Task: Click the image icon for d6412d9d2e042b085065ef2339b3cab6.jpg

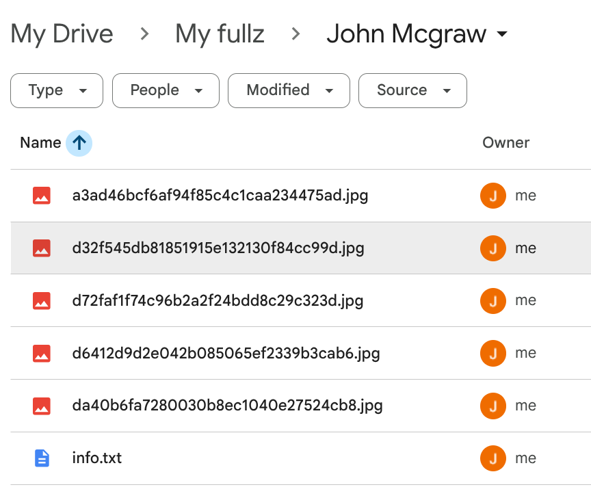Action: pos(42,353)
